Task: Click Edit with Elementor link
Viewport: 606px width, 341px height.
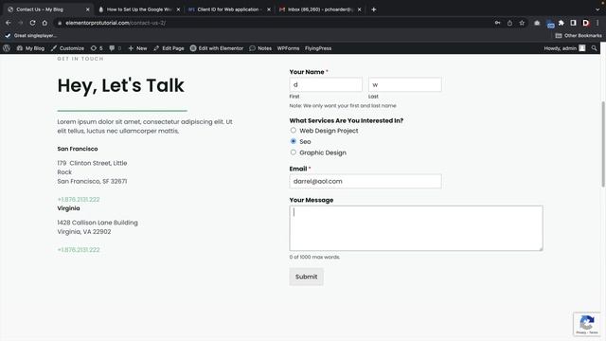Action: pyautogui.click(x=217, y=48)
